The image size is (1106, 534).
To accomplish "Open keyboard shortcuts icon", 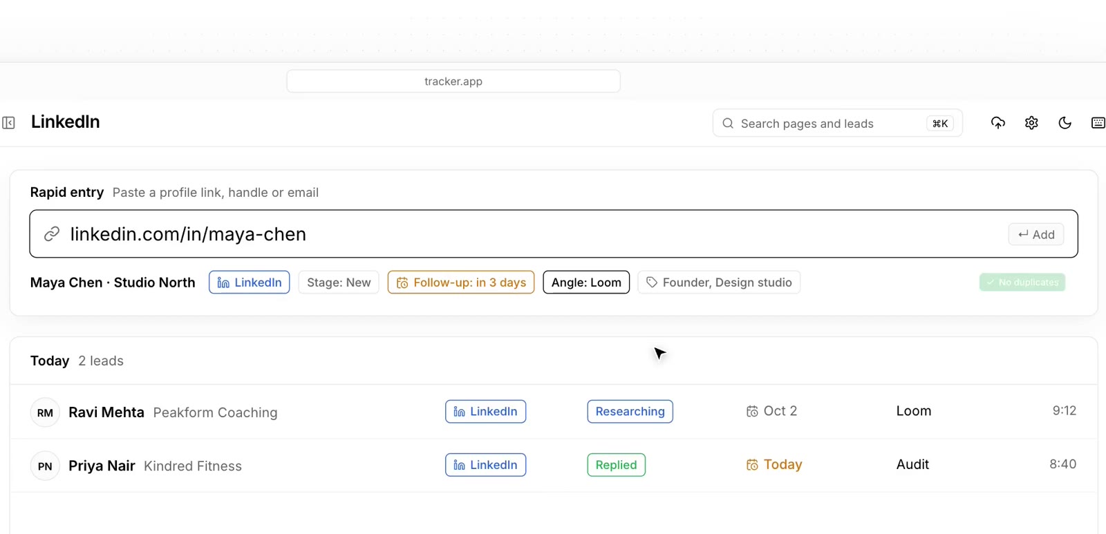I will (x=1098, y=123).
